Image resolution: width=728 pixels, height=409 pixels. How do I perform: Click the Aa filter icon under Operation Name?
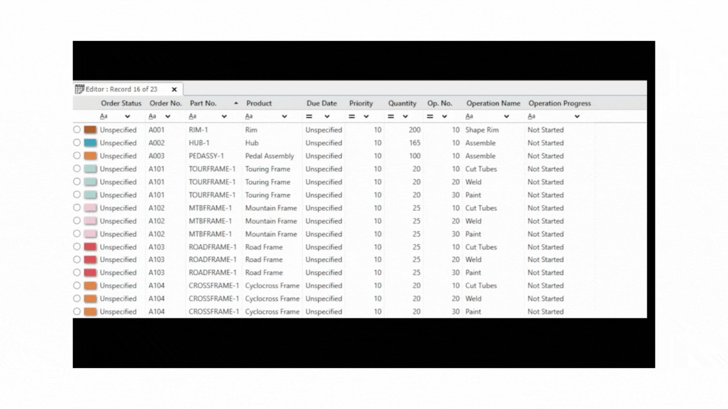coord(469,116)
